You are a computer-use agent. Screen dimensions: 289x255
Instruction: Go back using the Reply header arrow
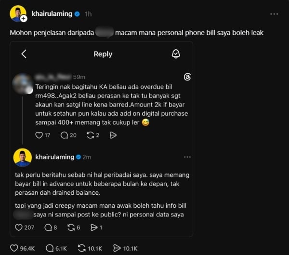[x=24, y=54]
